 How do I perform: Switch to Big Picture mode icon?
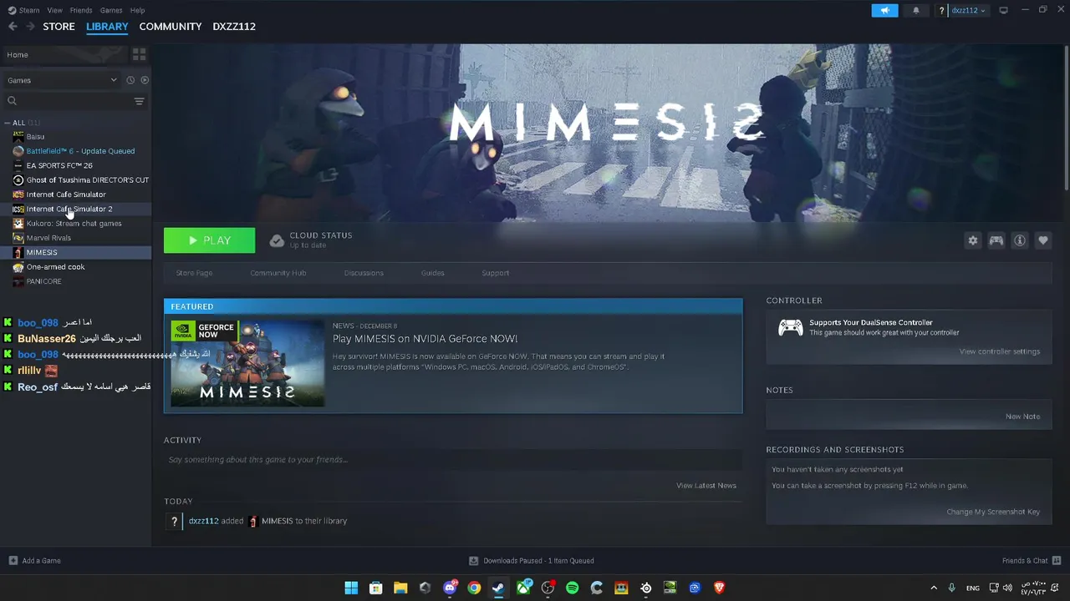(x=1003, y=10)
